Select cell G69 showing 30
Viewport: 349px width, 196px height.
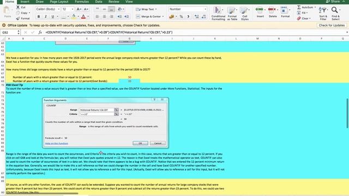pos(129,81)
